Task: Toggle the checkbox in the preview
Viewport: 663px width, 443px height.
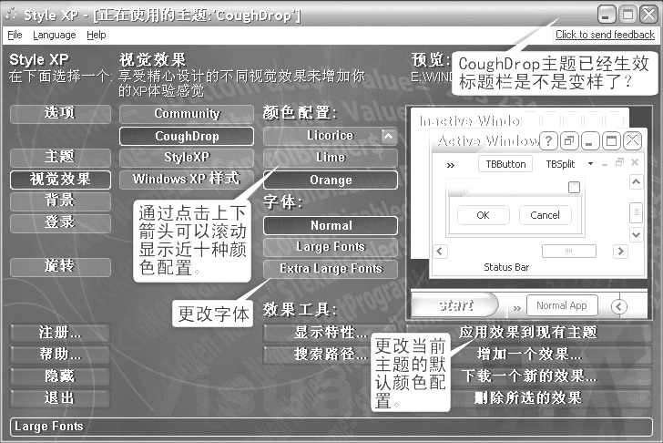Action: coord(574,187)
